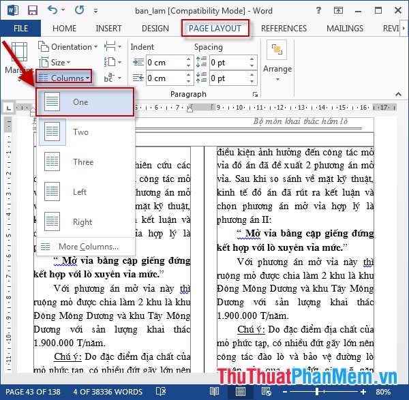This screenshot has height=400, width=409.
Task: Open Ribbon Display Options
Action: [338, 10]
